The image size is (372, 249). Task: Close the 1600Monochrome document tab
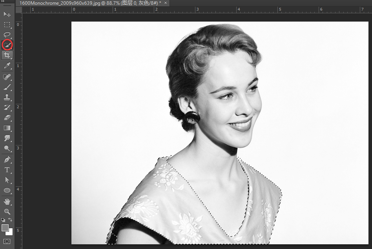pos(166,3)
